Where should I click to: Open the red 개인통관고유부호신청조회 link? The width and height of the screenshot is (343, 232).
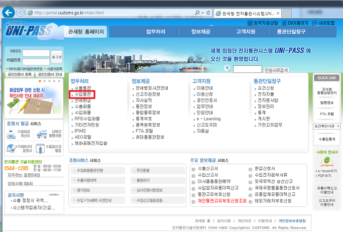pos(222,201)
